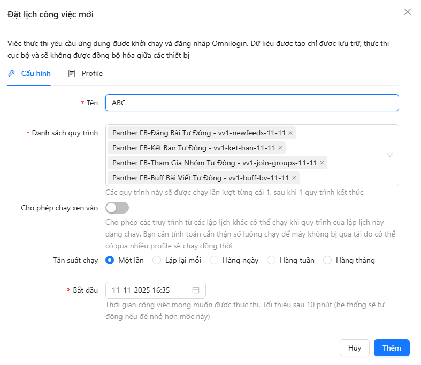421x365 pixels.
Task: Remove the Buff Bài Viết Tự Động tag
Action: tap(294, 178)
